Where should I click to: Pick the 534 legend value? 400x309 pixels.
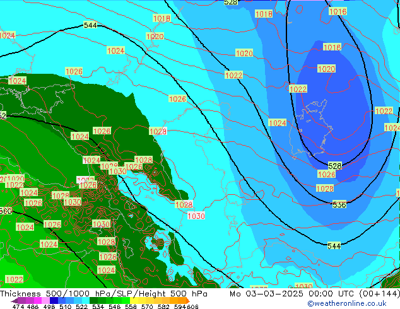pyautogui.click(x=98, y=306)
